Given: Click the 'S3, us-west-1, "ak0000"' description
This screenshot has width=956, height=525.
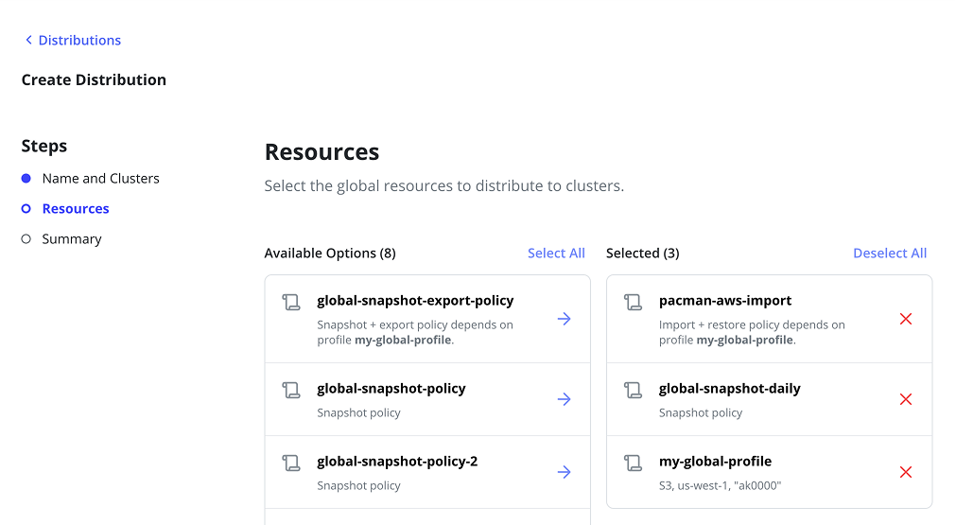Looking at the screenshot, I should pos(720,486).
